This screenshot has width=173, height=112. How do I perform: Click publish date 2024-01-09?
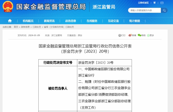pos(34,35)
